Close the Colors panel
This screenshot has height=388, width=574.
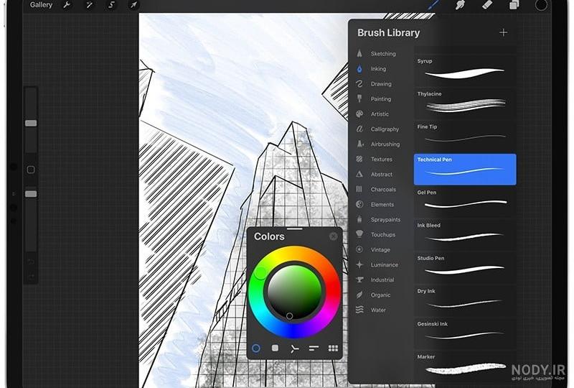pyautogui.click(x=333, y=236)
